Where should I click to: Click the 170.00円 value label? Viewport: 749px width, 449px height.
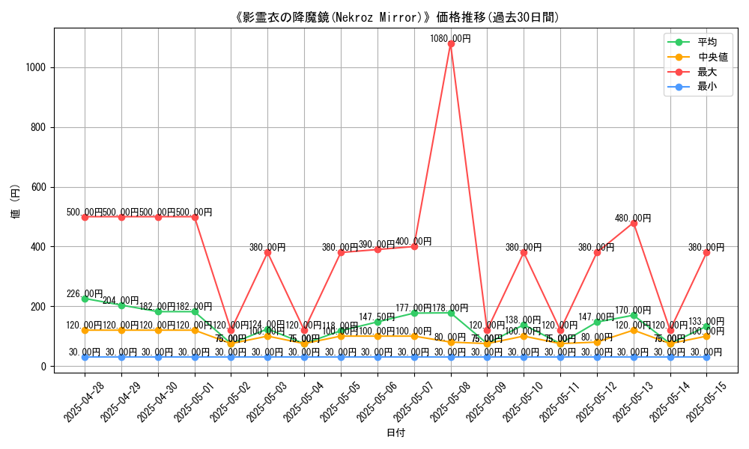pyautogui.click(x=633, y=310)
